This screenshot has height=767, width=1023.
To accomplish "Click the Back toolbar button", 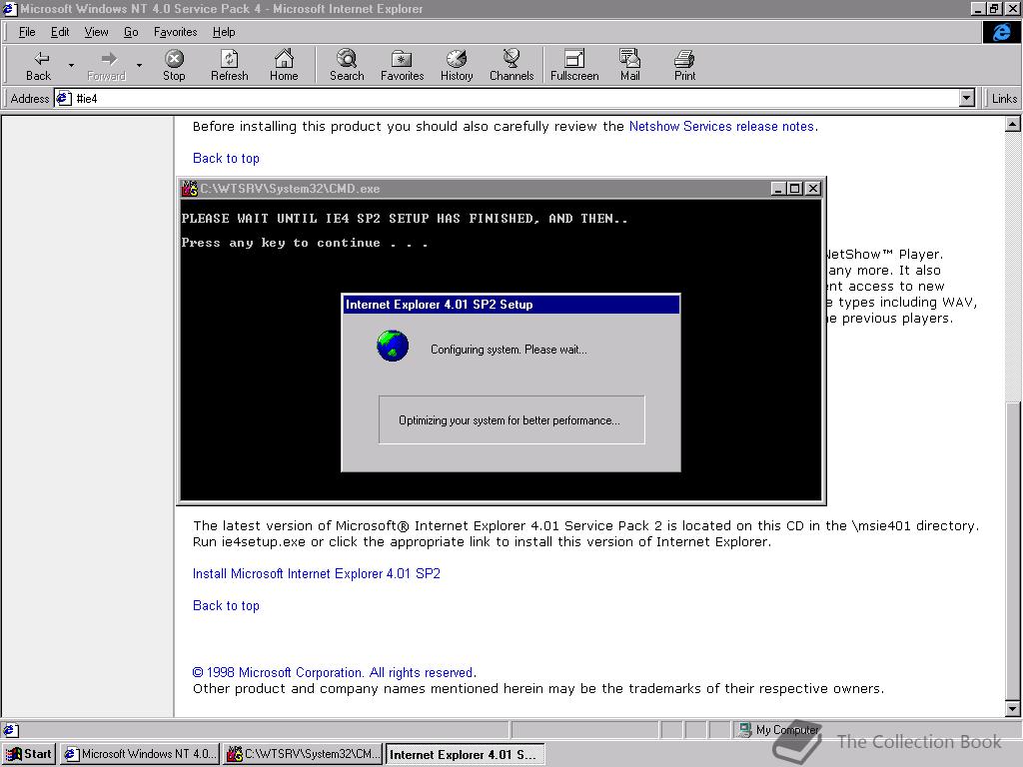I will tap(39, 65).
